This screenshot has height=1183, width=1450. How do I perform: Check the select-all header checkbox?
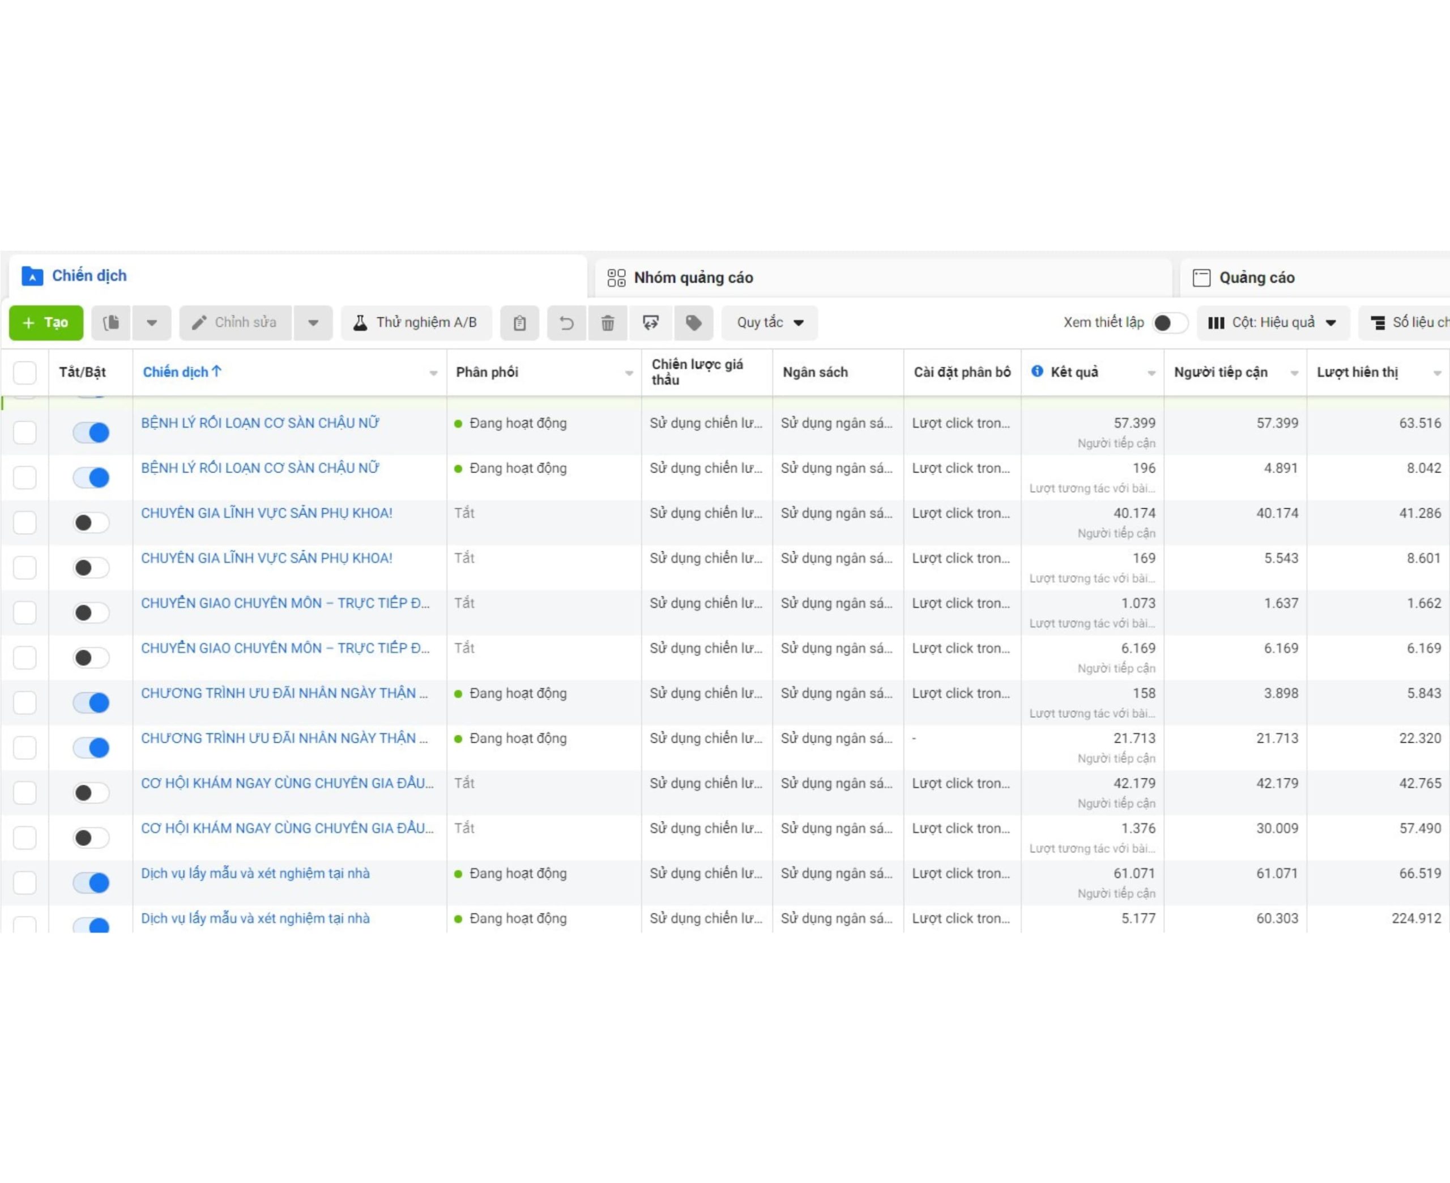[25, 373]
